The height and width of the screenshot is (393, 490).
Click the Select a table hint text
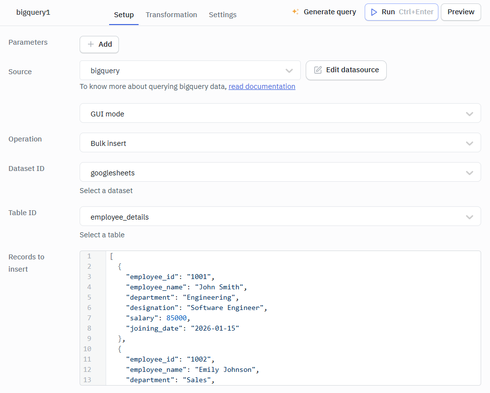102,235
